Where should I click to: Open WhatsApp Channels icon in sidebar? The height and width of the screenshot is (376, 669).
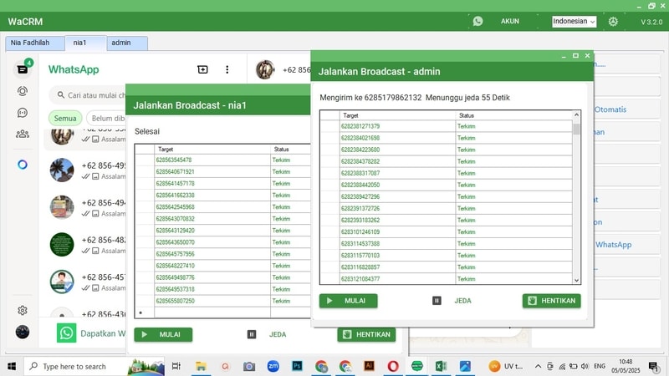coord(23,113)
